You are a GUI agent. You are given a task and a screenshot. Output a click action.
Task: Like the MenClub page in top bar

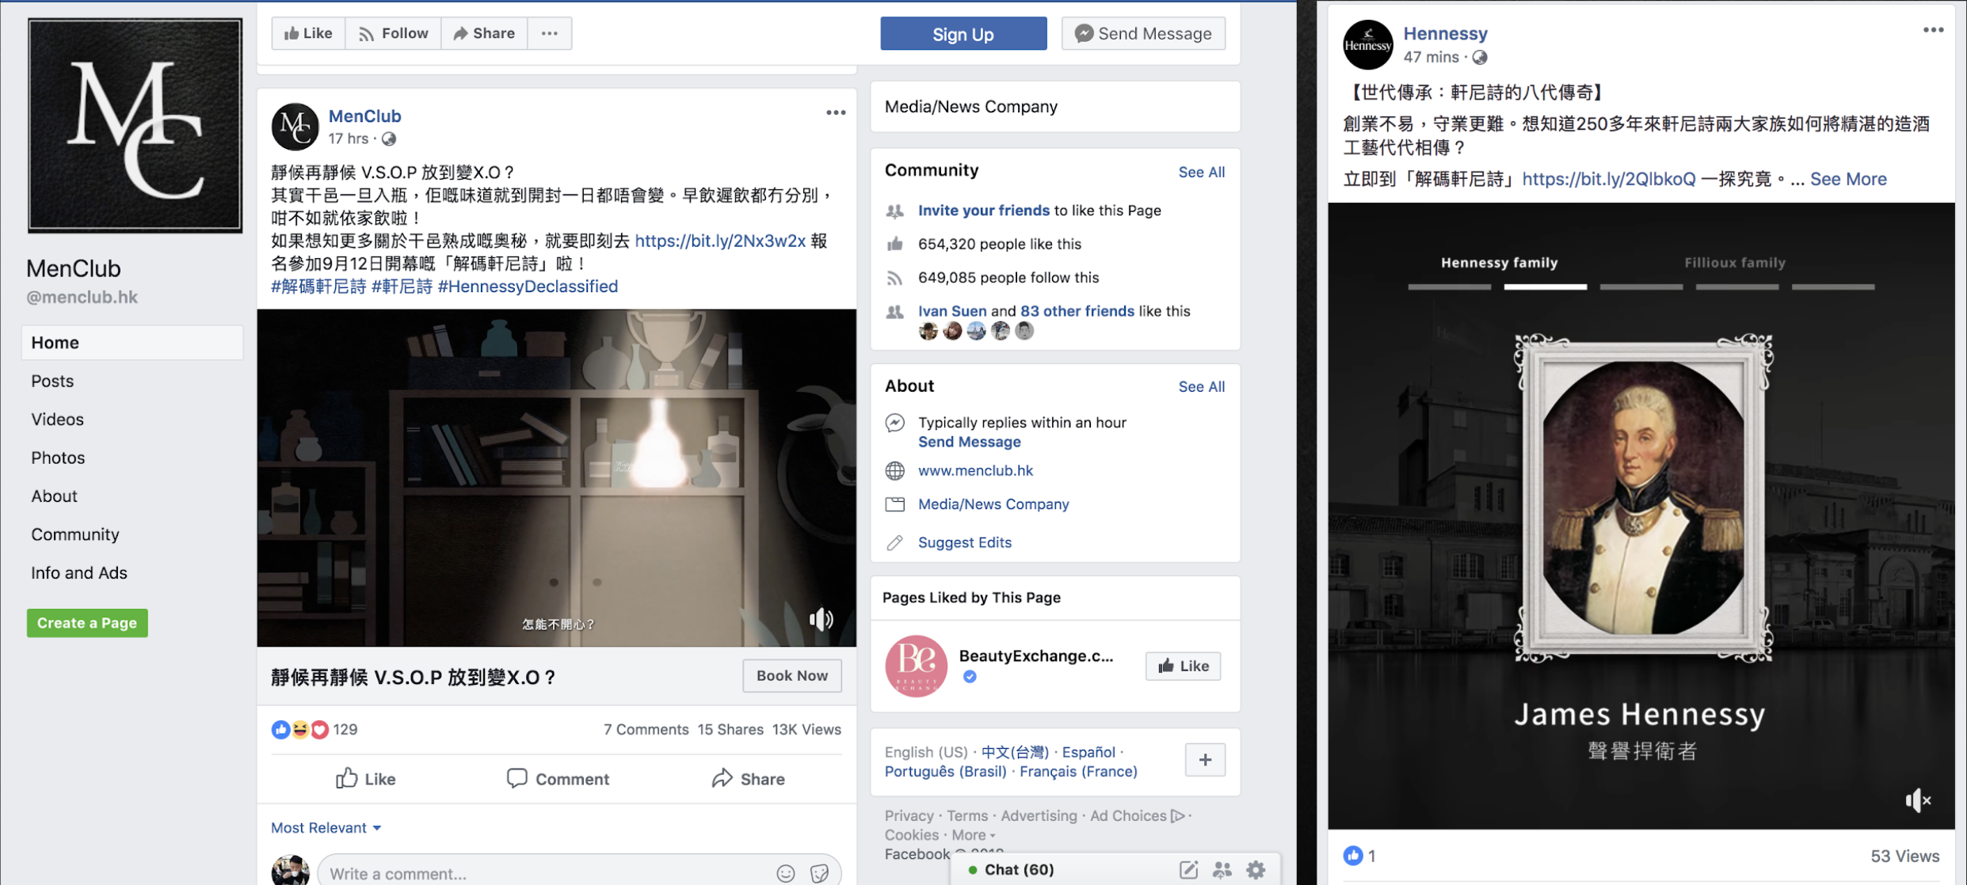click(x=308, y=33)
